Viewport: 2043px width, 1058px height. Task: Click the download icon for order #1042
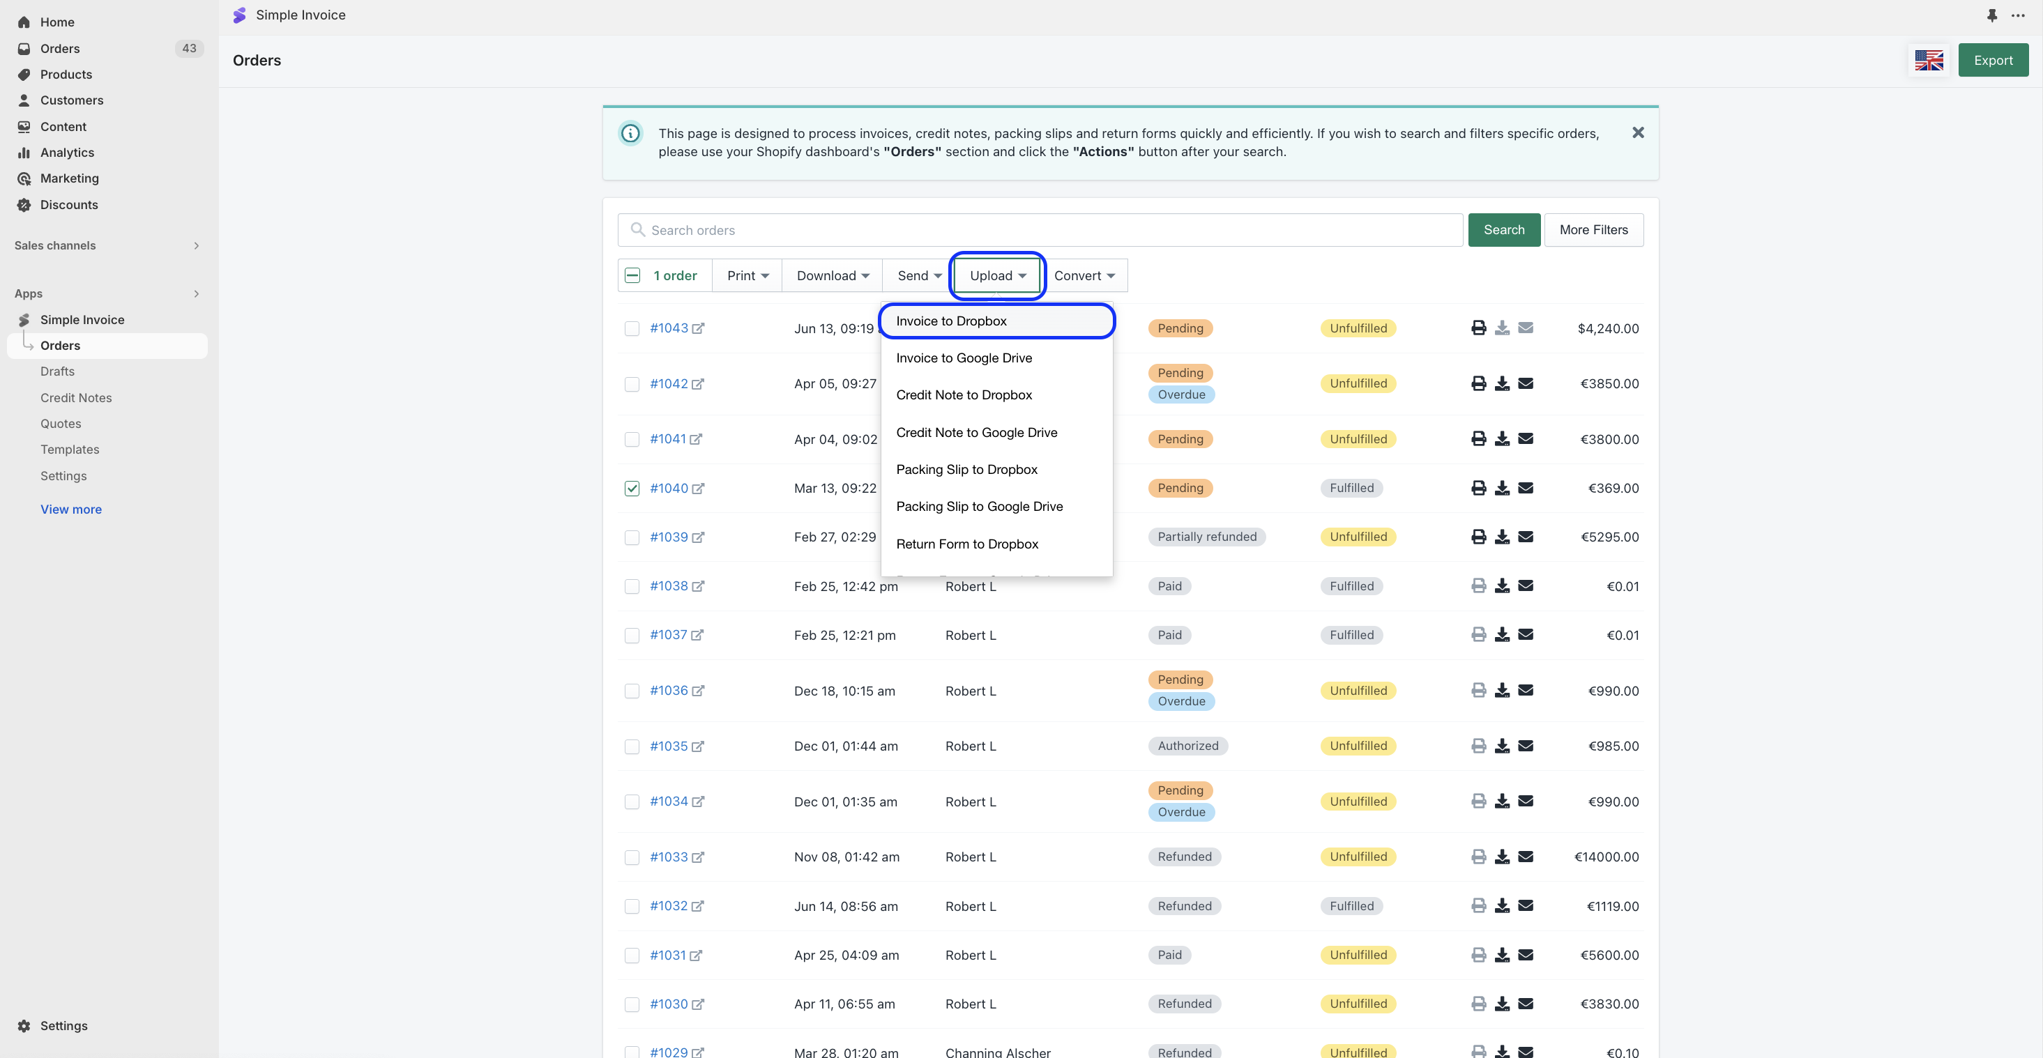coord(1501,383)
